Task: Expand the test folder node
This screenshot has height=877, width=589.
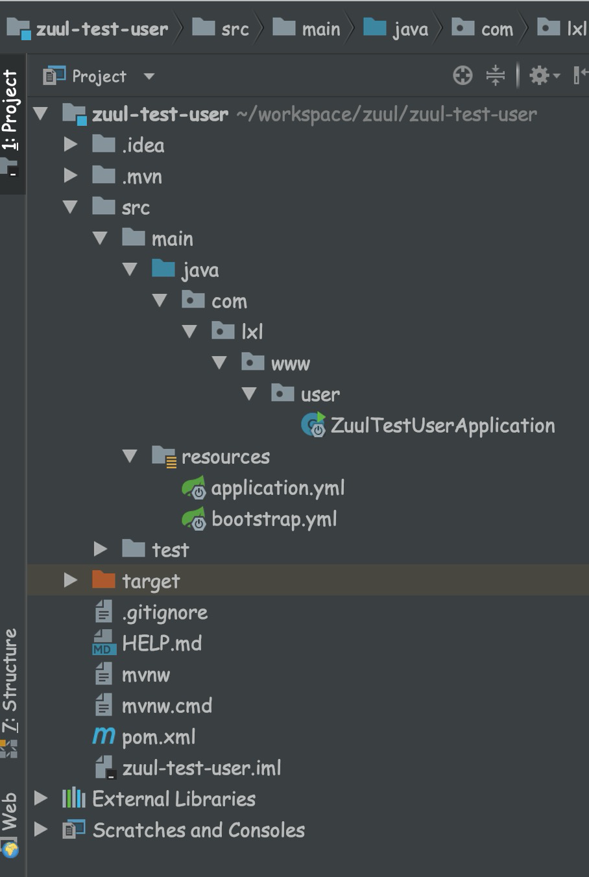Action: click(101, 549)
